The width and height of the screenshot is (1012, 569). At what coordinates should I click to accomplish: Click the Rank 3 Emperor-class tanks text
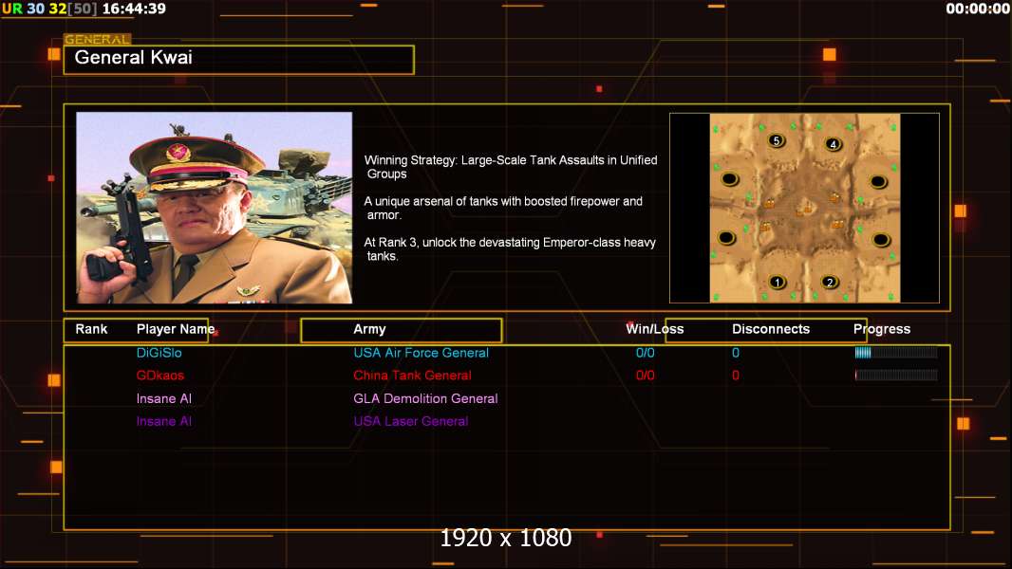(x=510, y=249)
